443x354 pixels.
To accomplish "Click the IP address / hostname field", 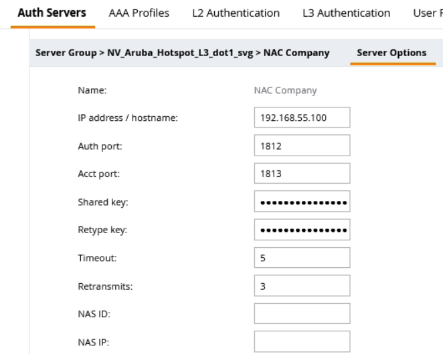I will [302, 117].
